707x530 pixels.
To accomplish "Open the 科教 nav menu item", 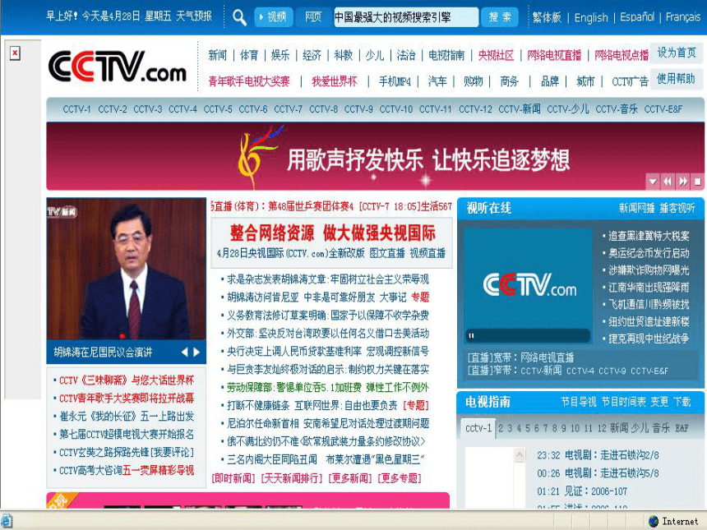I will pos(343,55).
